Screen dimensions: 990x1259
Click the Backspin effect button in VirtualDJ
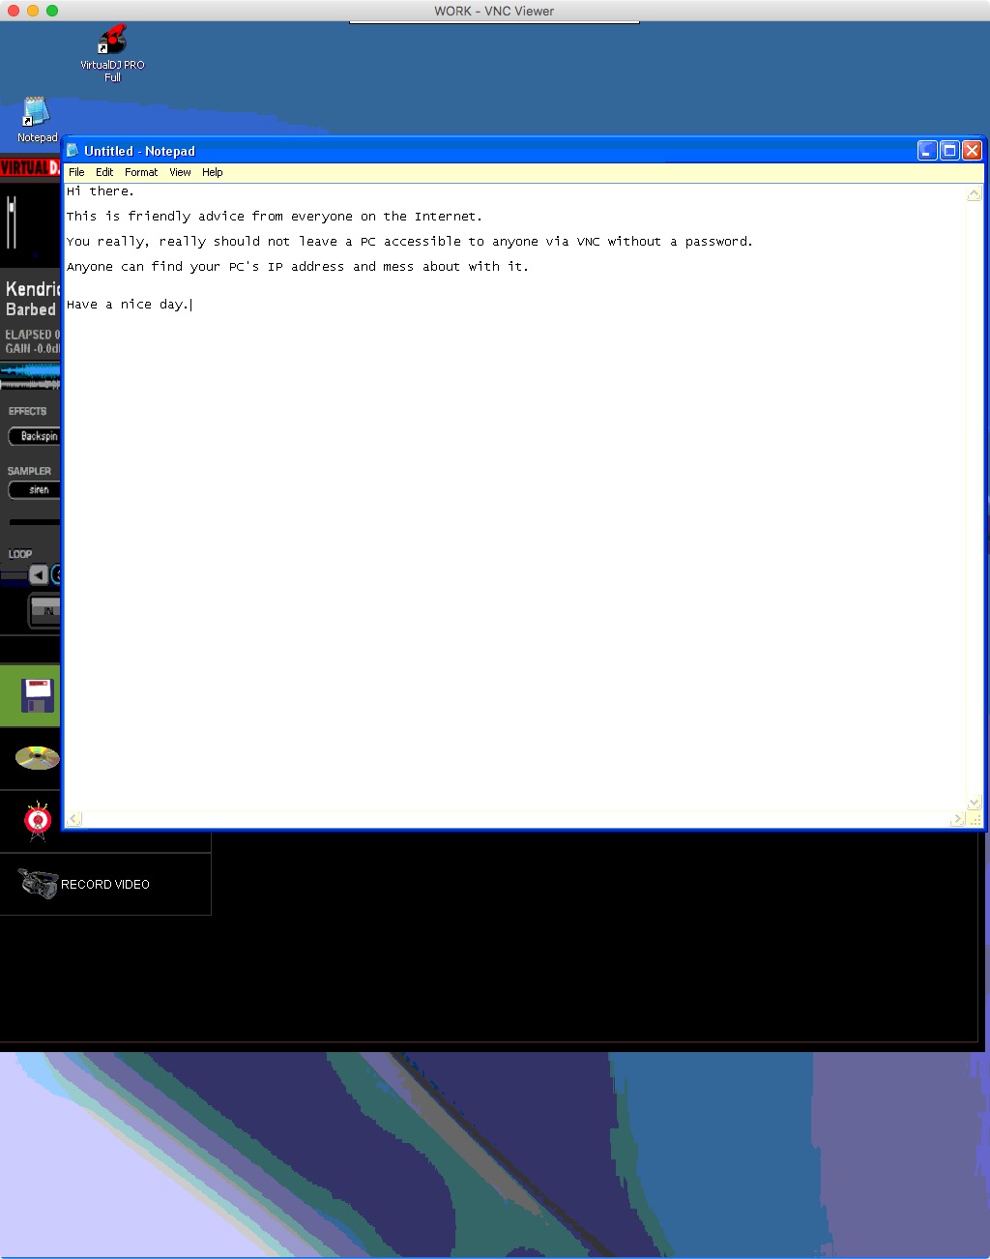(x=35, y=436)
